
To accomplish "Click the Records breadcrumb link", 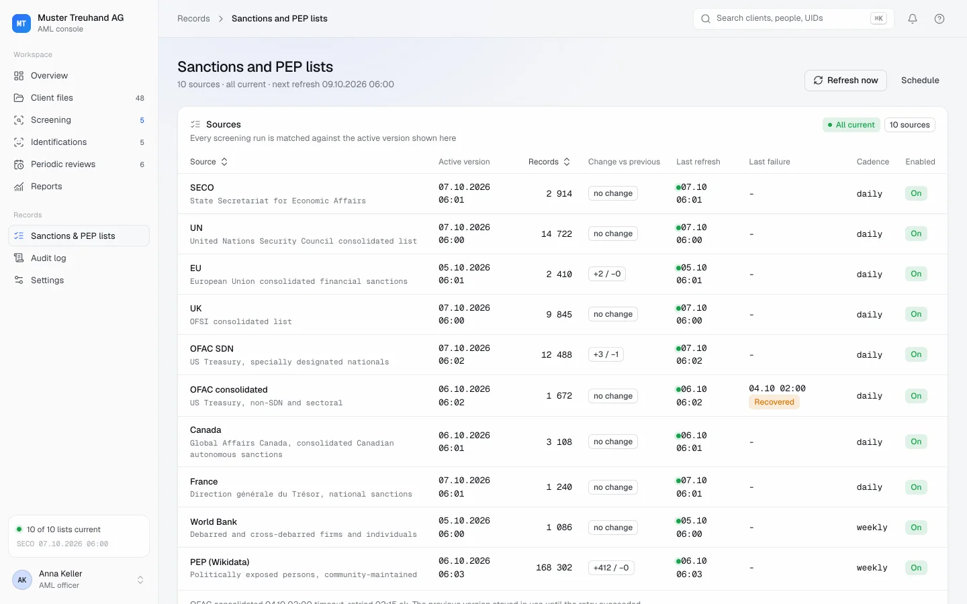I will click(x=193, y=19).
